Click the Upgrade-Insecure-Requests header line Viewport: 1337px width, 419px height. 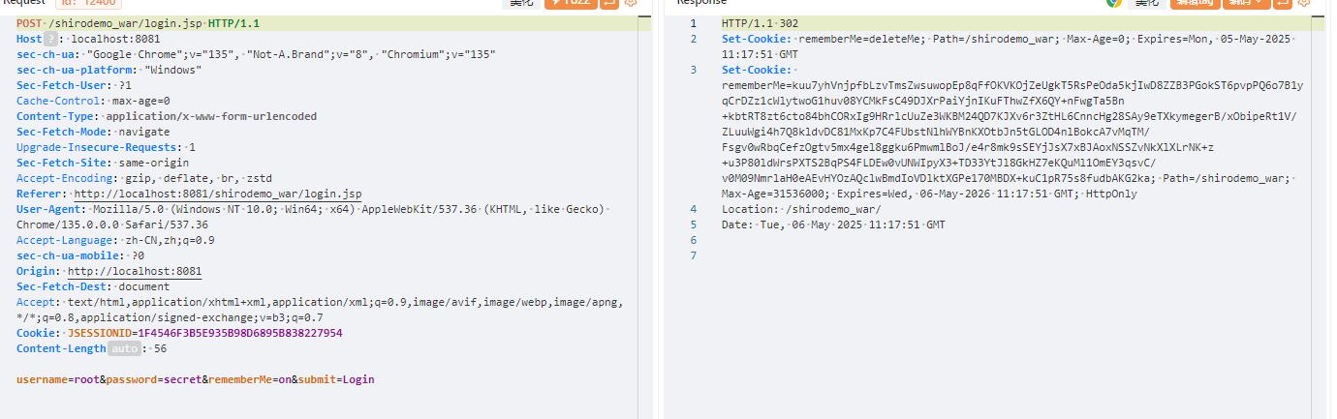[x=107, y=147]
